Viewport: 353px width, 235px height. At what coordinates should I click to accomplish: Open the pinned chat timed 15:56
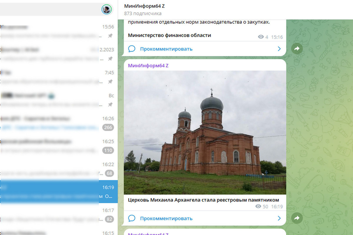pos(59,31)
